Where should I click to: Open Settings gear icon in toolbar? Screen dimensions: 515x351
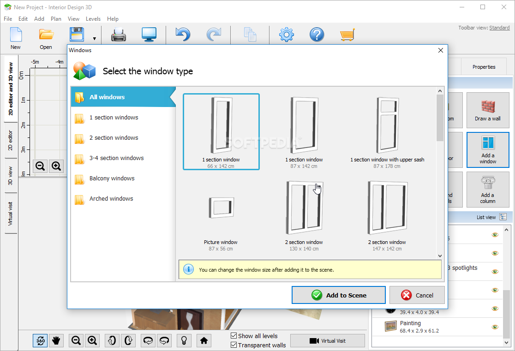click(x=287, y=35)
